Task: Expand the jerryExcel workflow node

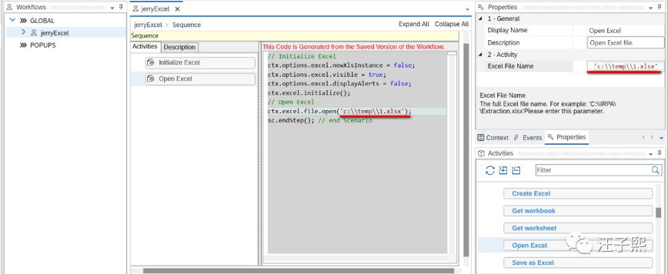Action: click(24, 32)
